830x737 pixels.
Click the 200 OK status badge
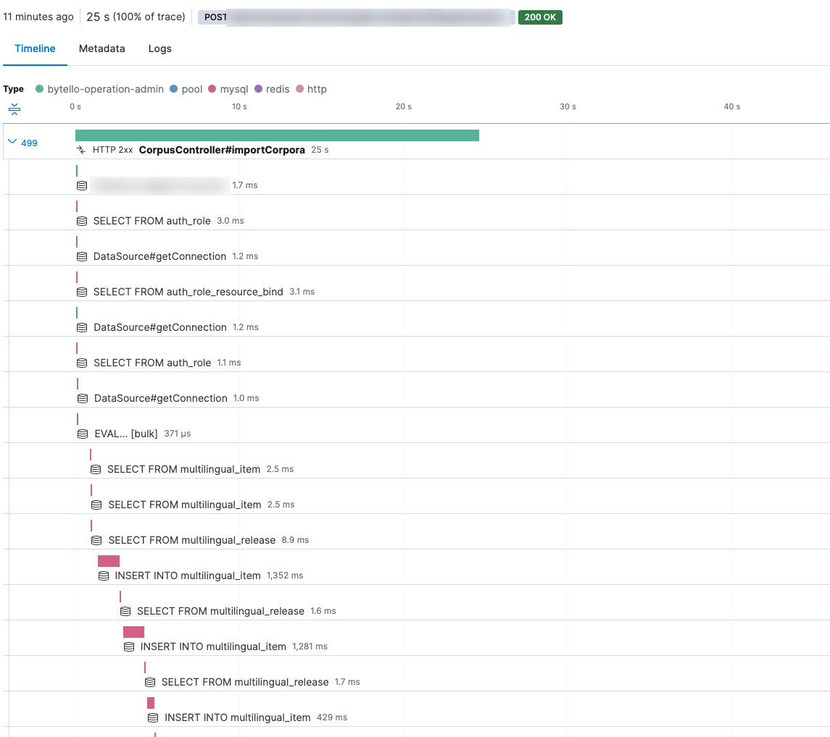[x=540, y=17]
